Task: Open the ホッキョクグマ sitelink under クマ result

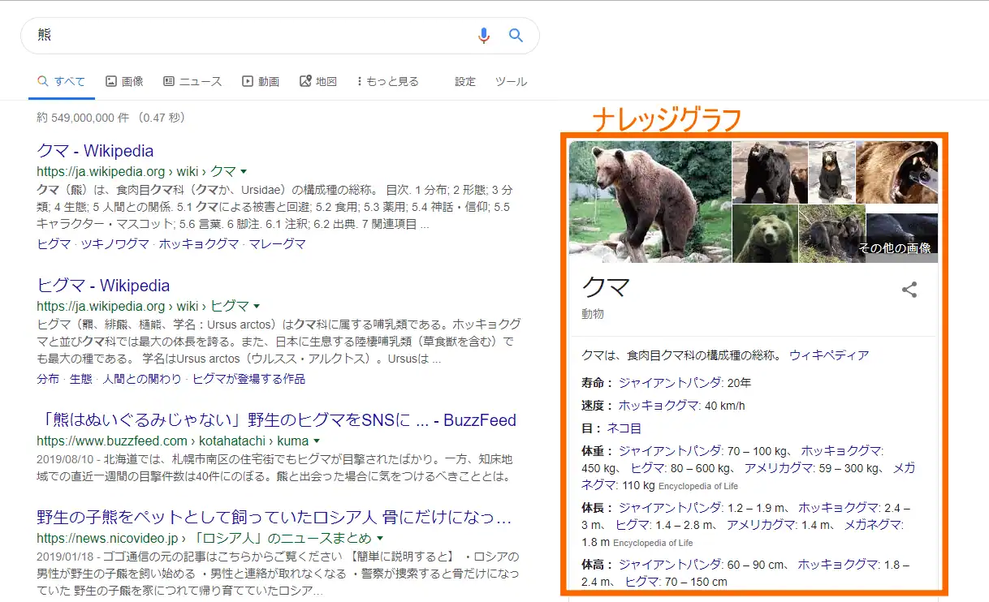Action: click(199, 243)
